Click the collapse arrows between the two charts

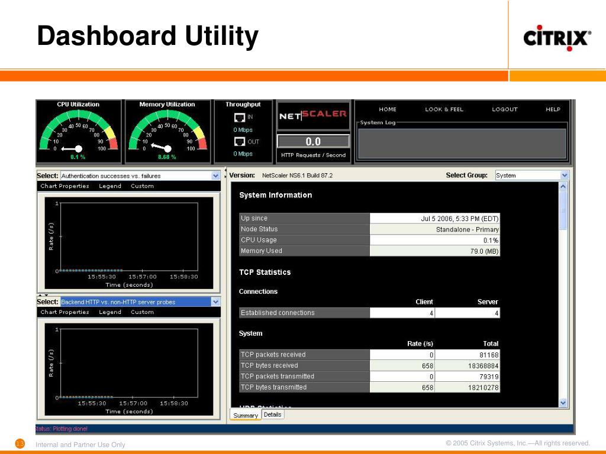[x=43, y=296]
